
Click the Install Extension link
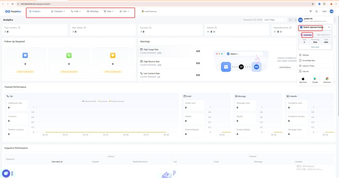tap(149, 11)
